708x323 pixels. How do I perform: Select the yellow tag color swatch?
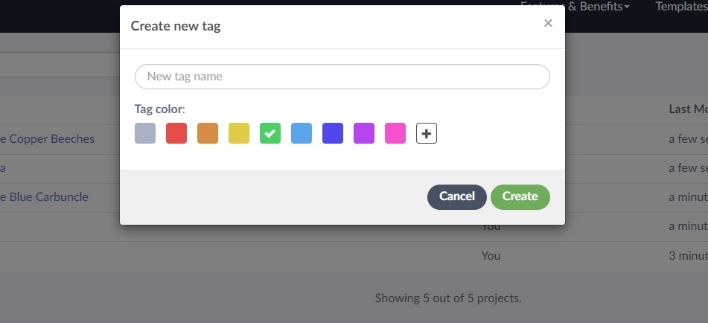tap(239, 133)
